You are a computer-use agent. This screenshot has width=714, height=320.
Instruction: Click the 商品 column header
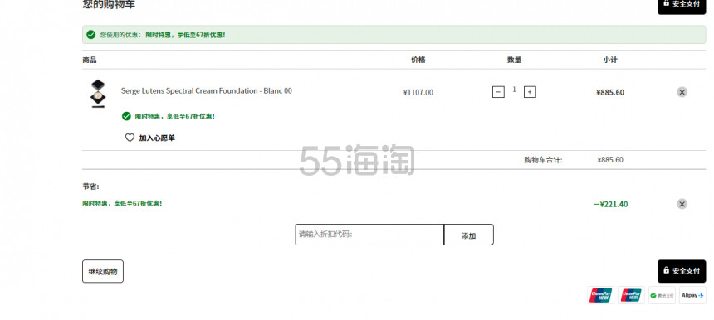(90, 60)
